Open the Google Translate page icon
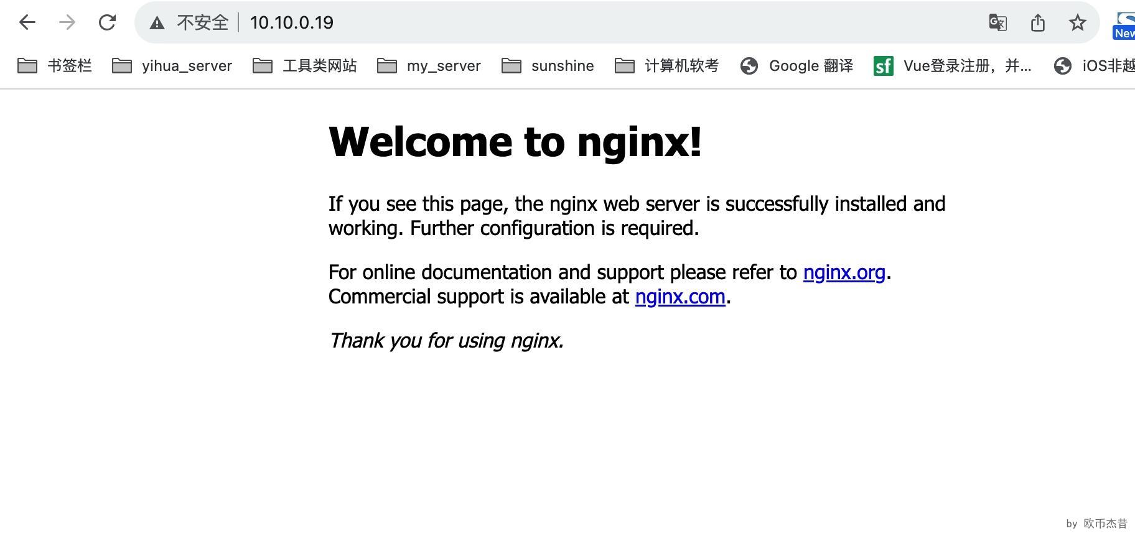The height and width of the screenshot is (536, 1135). click(997, 23)
